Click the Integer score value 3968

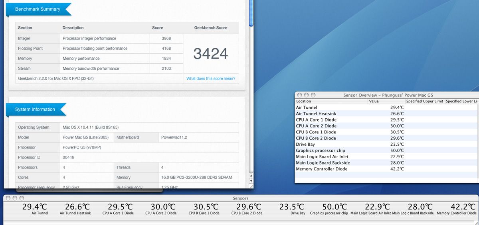pyautogui.click(x=166, y=39)
